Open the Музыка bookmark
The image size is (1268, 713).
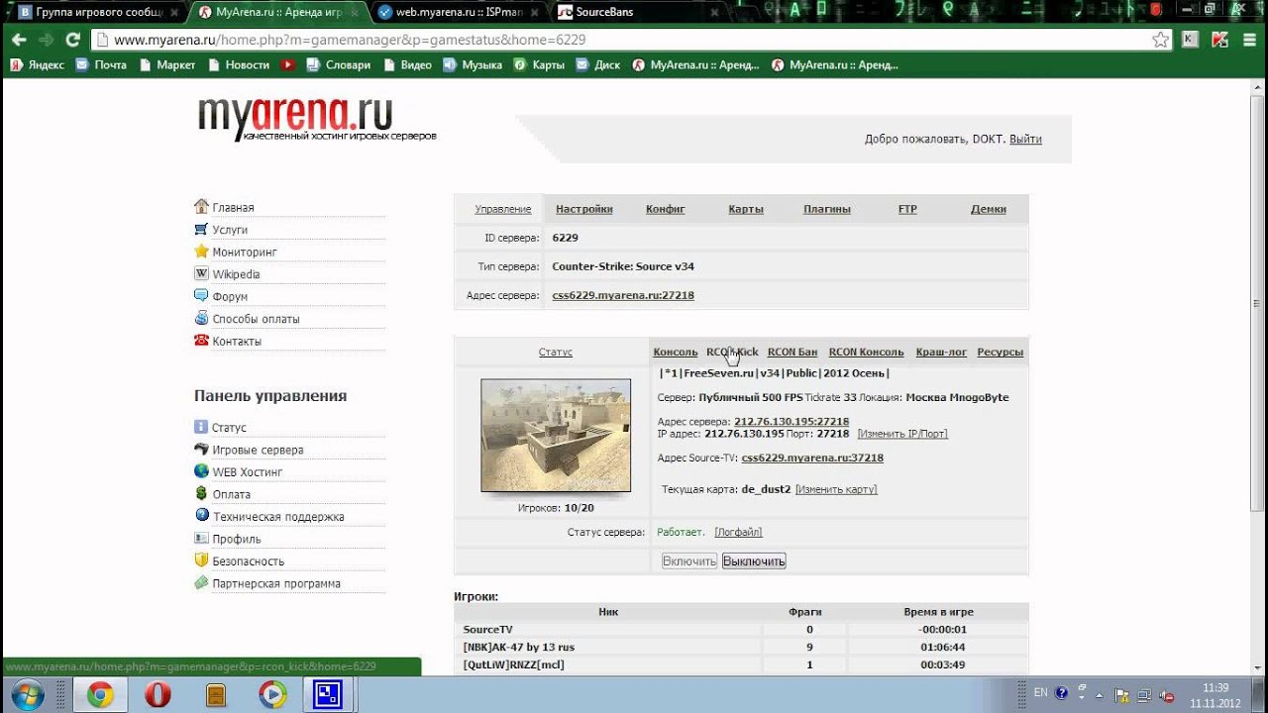click(x=473, y=64)
